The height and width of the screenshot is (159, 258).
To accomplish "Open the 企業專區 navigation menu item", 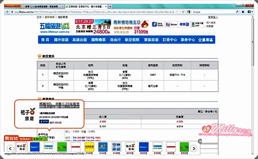I will pos(206,40).
